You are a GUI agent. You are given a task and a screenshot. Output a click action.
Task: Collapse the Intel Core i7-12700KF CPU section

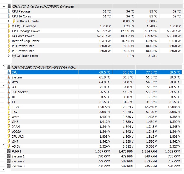click(x=3, y=6)
